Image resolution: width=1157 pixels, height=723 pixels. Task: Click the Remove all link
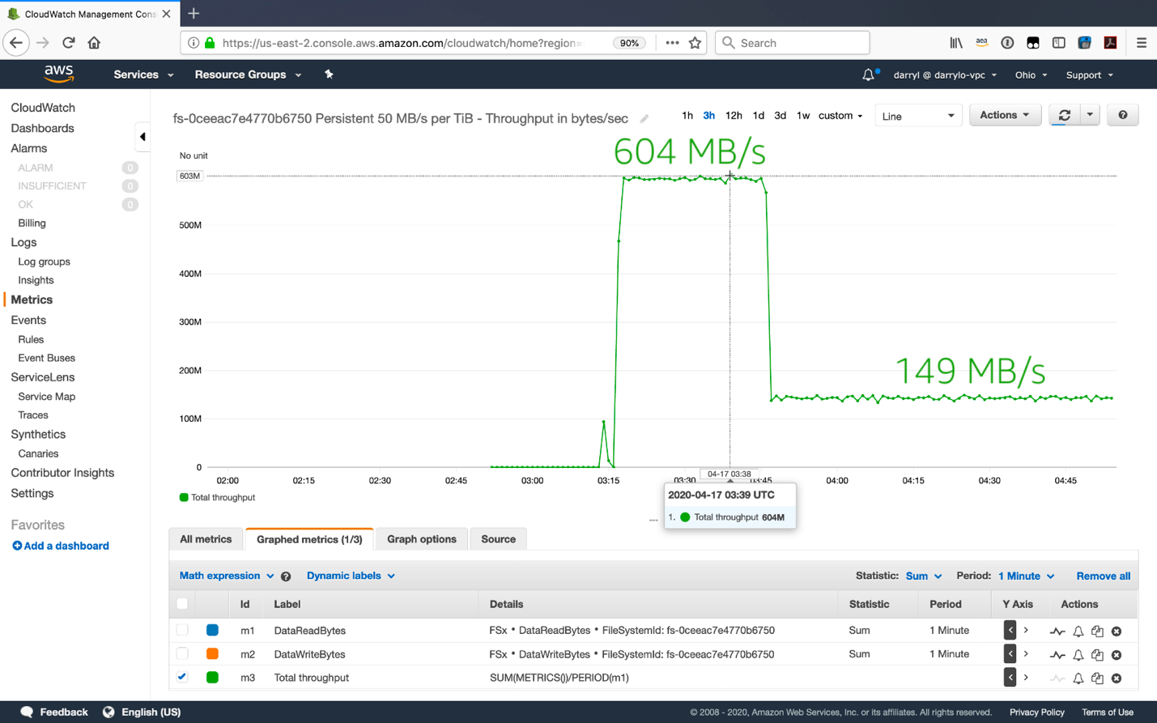point(1104,576)
